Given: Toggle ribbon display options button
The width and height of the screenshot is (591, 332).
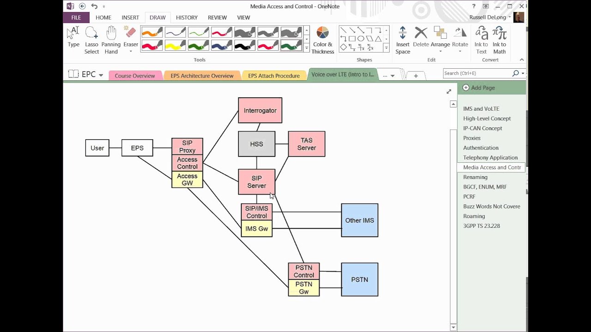Looking at the screenshot, I should tap(486, 6).
